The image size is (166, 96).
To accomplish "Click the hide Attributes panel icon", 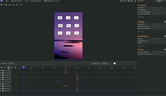I will click(165, 1).
